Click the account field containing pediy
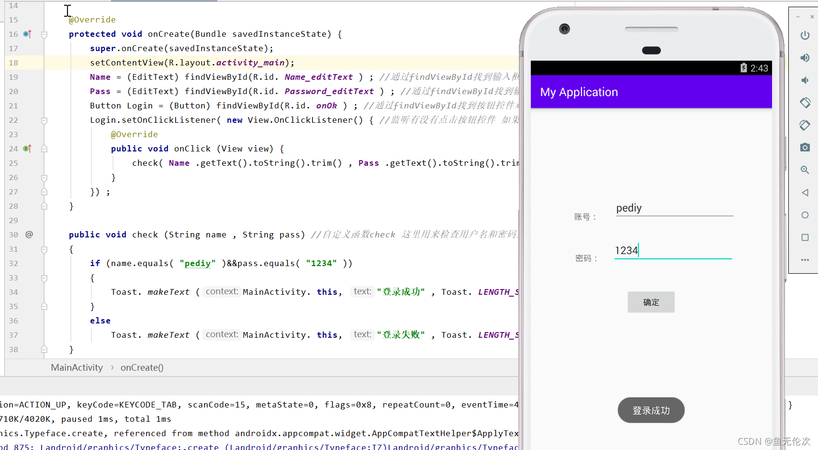818x450 pixels. pos(674,208)
